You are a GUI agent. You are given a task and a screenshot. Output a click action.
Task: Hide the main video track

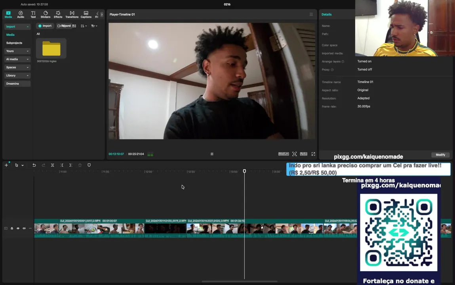tap(18, 228)
